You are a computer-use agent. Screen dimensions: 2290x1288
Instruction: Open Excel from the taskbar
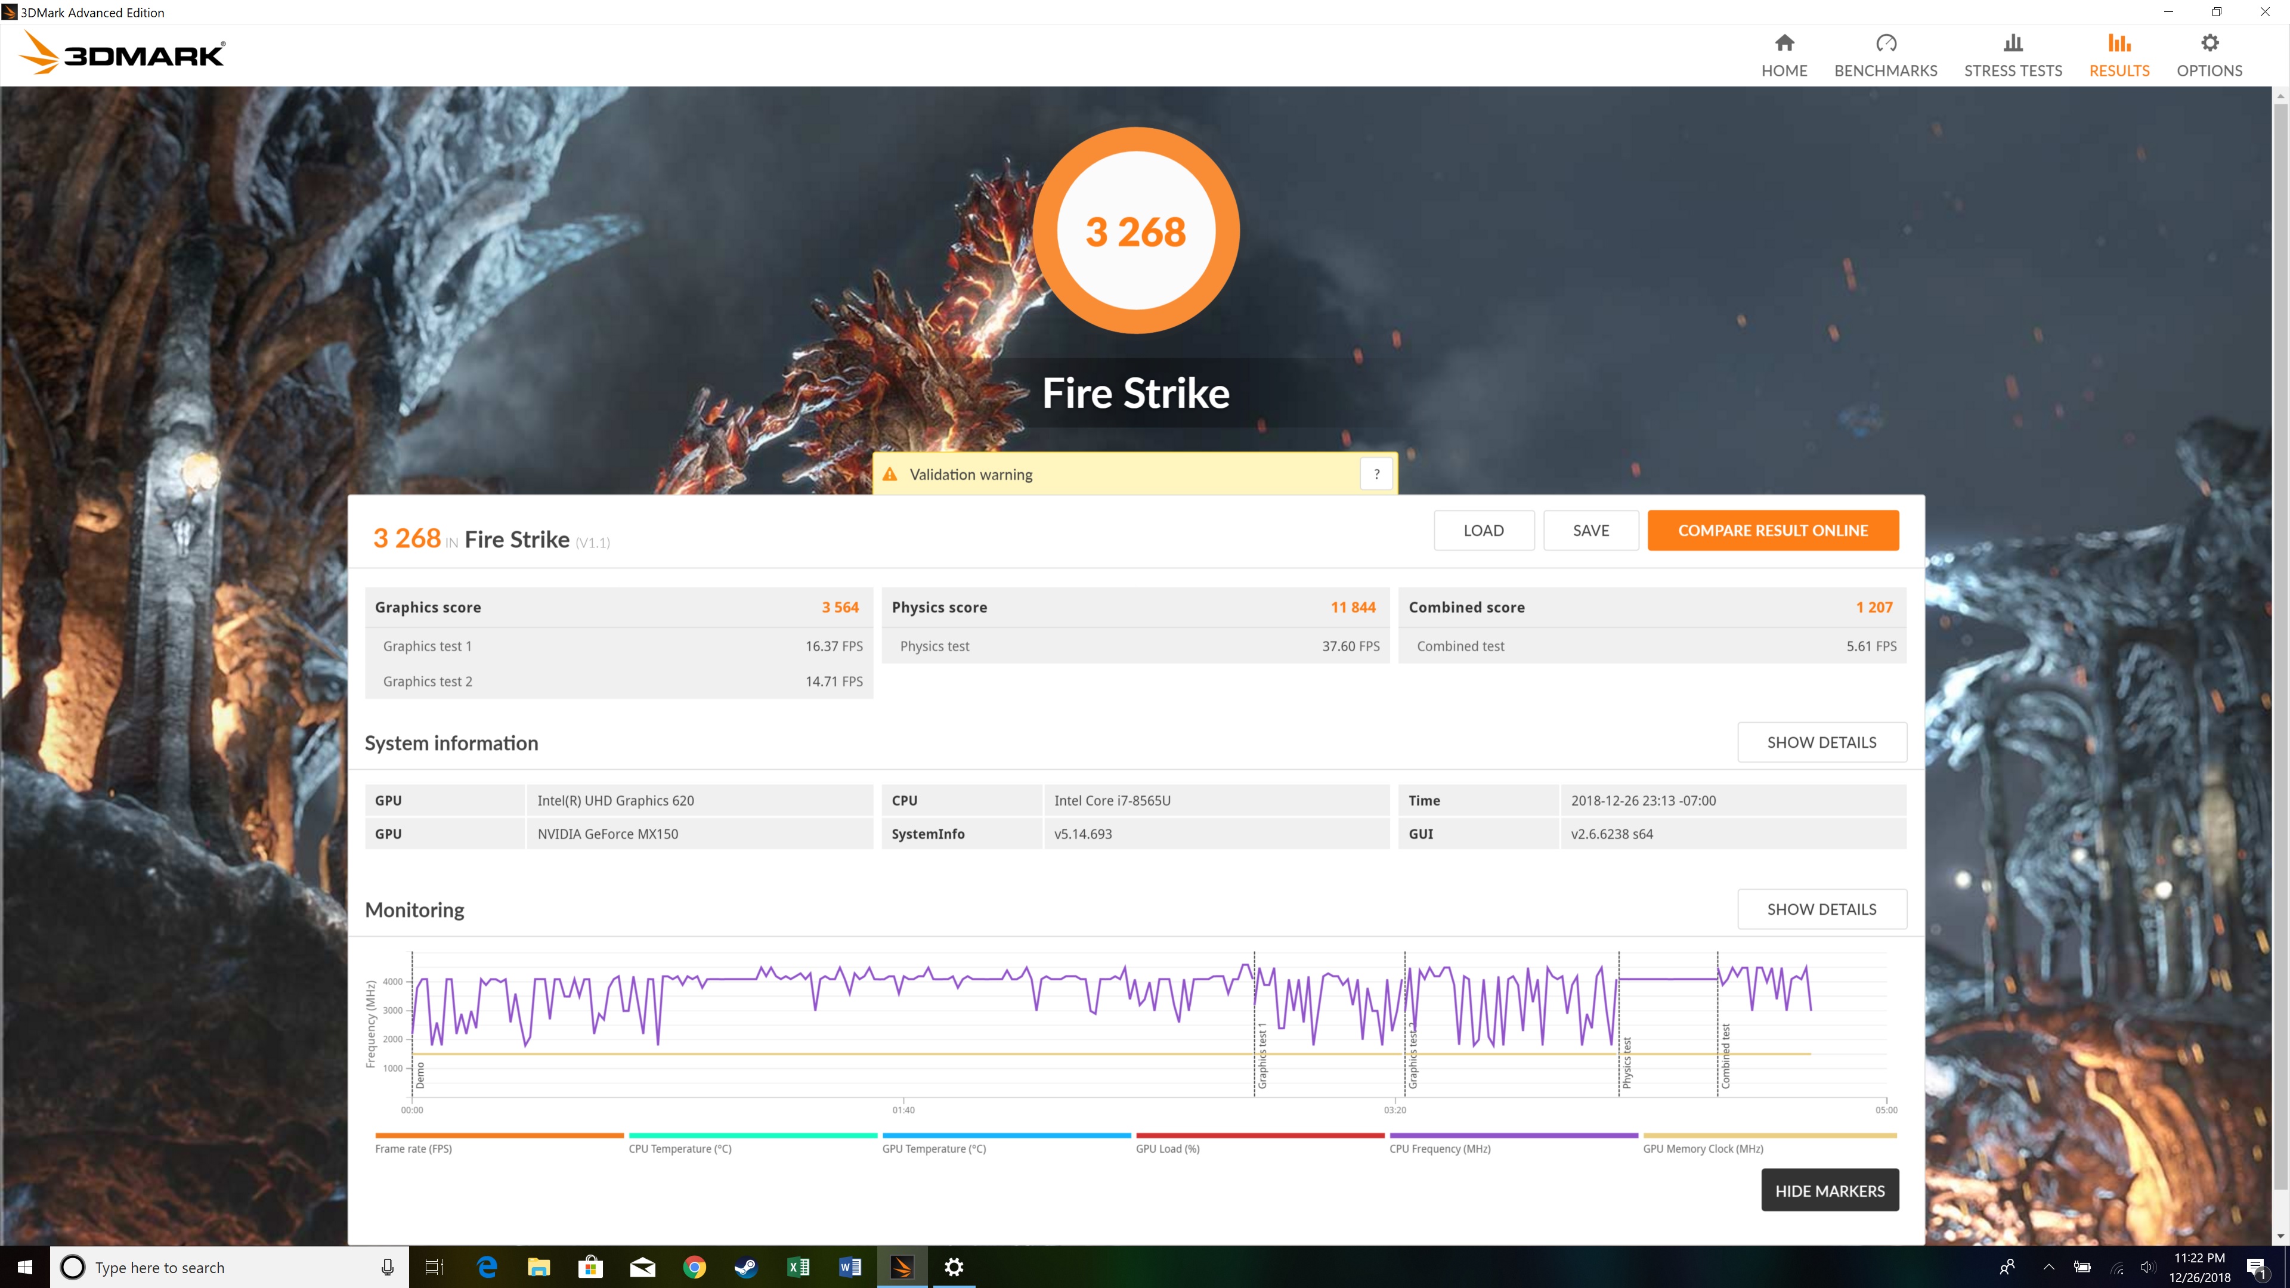tap(797, 1267)
